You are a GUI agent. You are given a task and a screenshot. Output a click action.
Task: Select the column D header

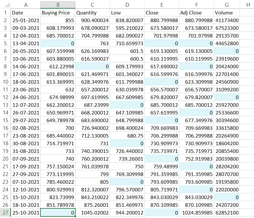click(x=127, y=5)
